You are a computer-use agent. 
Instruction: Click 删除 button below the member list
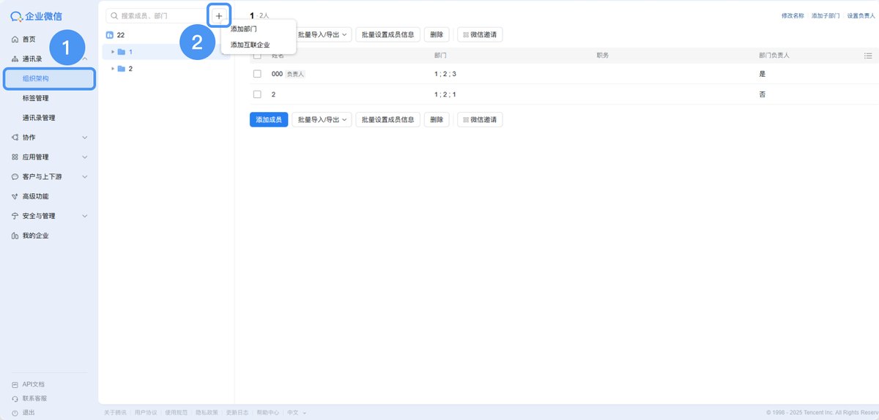437,119
